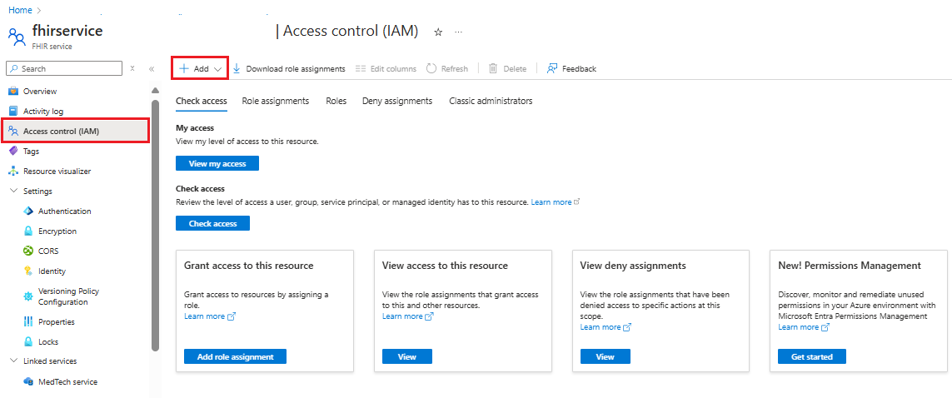Image resolution: width=952 pixels, height=398 pixels.
Task: Click the Locks icon
Action: pyautogui.click(x=28, y=341)
